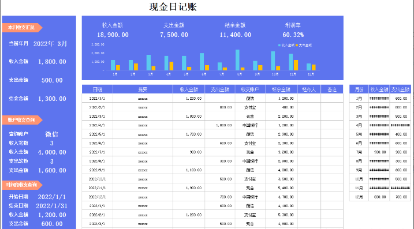Click the 60.32% profit rate value
This screenshot has height=229, width=414.
click(293, 35)
